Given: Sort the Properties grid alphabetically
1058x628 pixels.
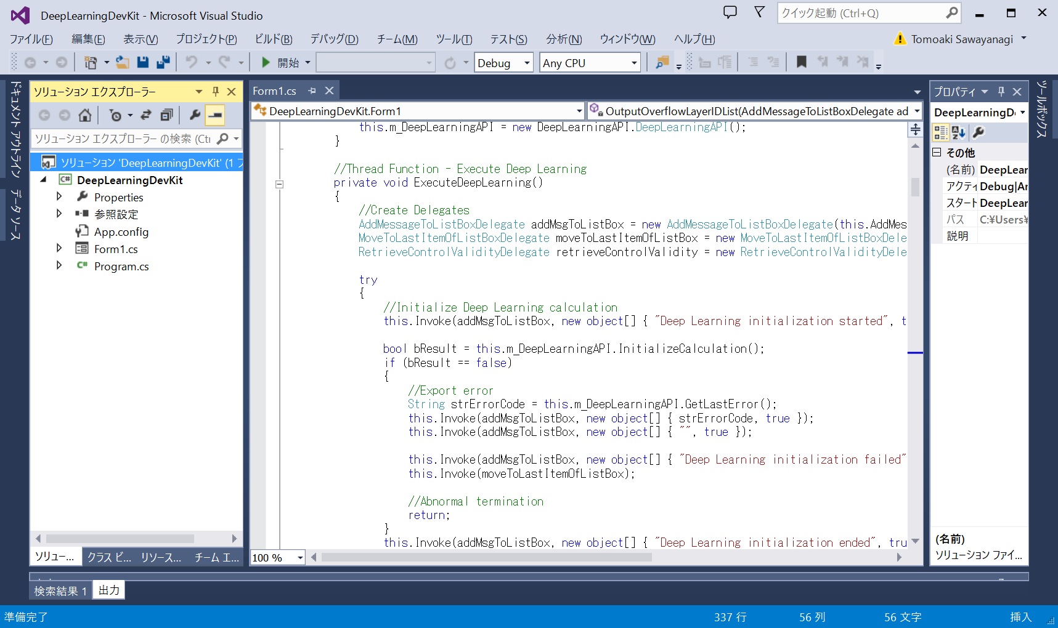Looking at the screenshot, I should click(958, 132).
